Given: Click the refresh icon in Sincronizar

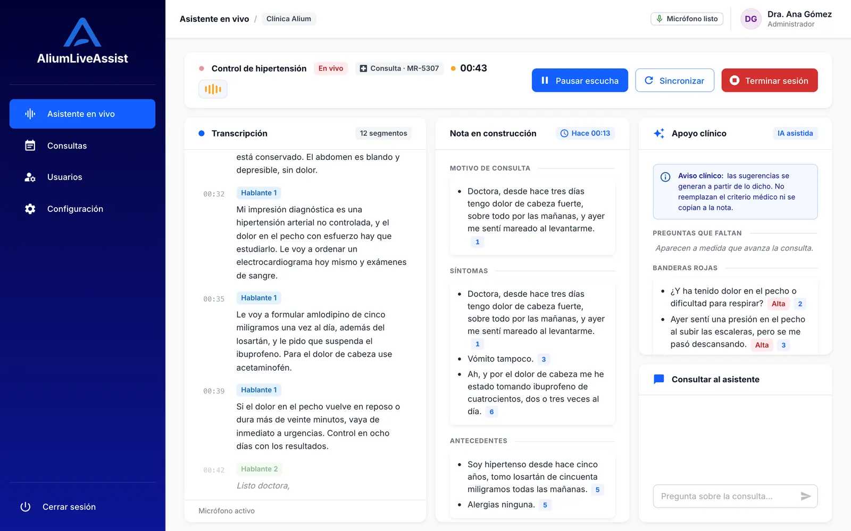Looking at the screenshot, I should click(x=649, y=80).
